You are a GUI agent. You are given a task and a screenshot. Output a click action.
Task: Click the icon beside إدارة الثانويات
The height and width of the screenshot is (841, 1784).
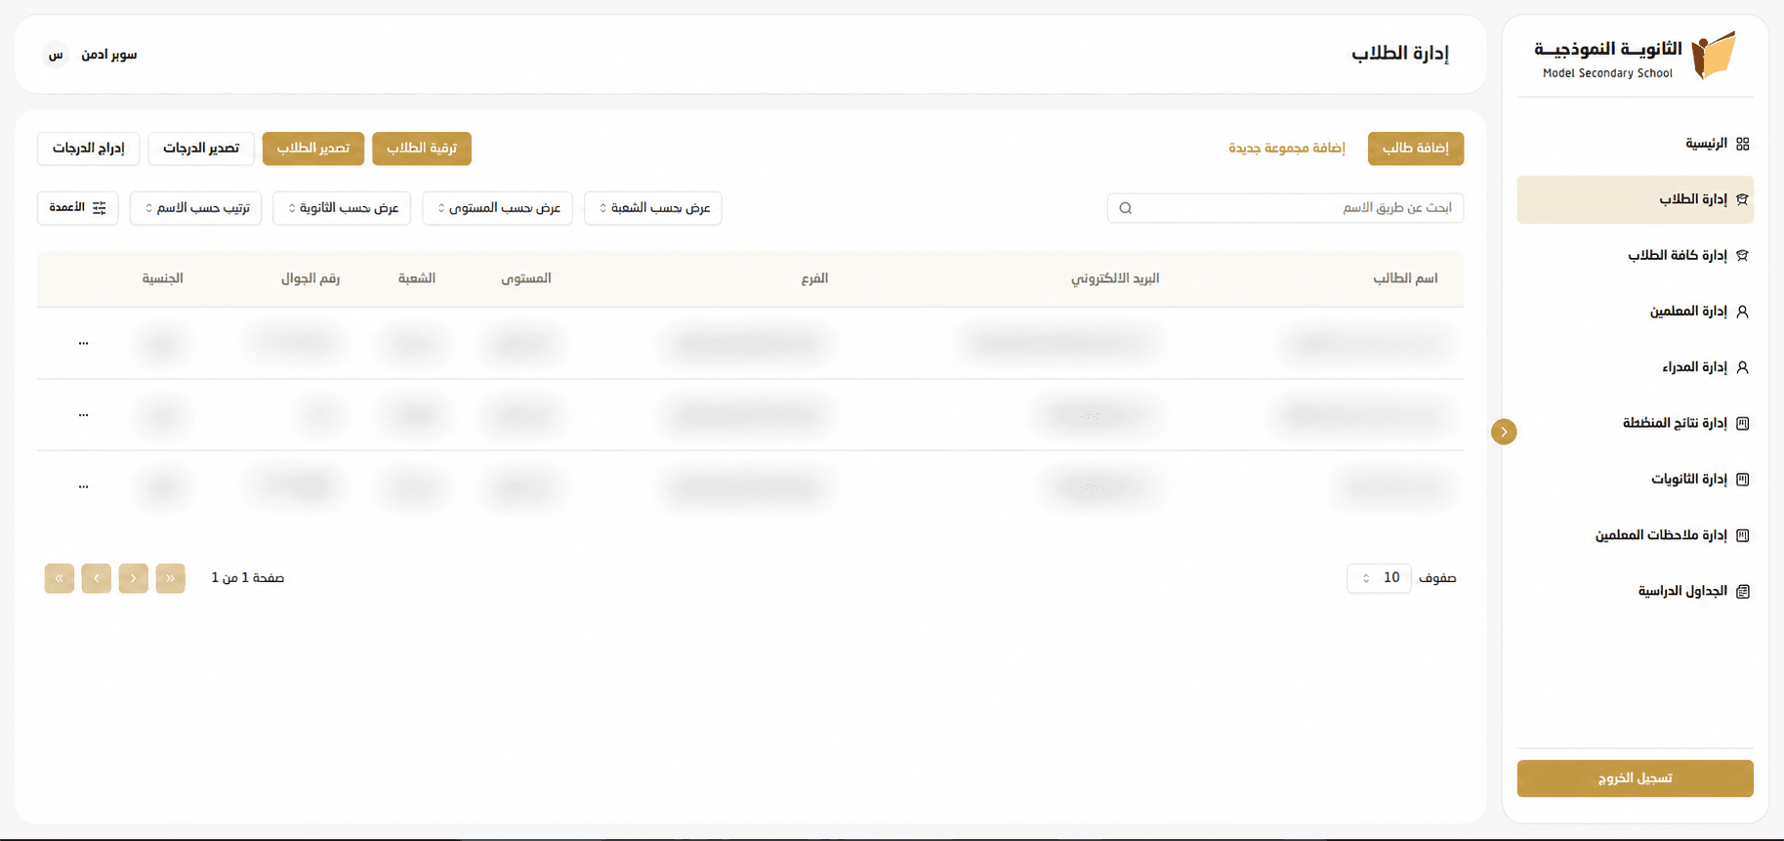tap(1743, 479)
